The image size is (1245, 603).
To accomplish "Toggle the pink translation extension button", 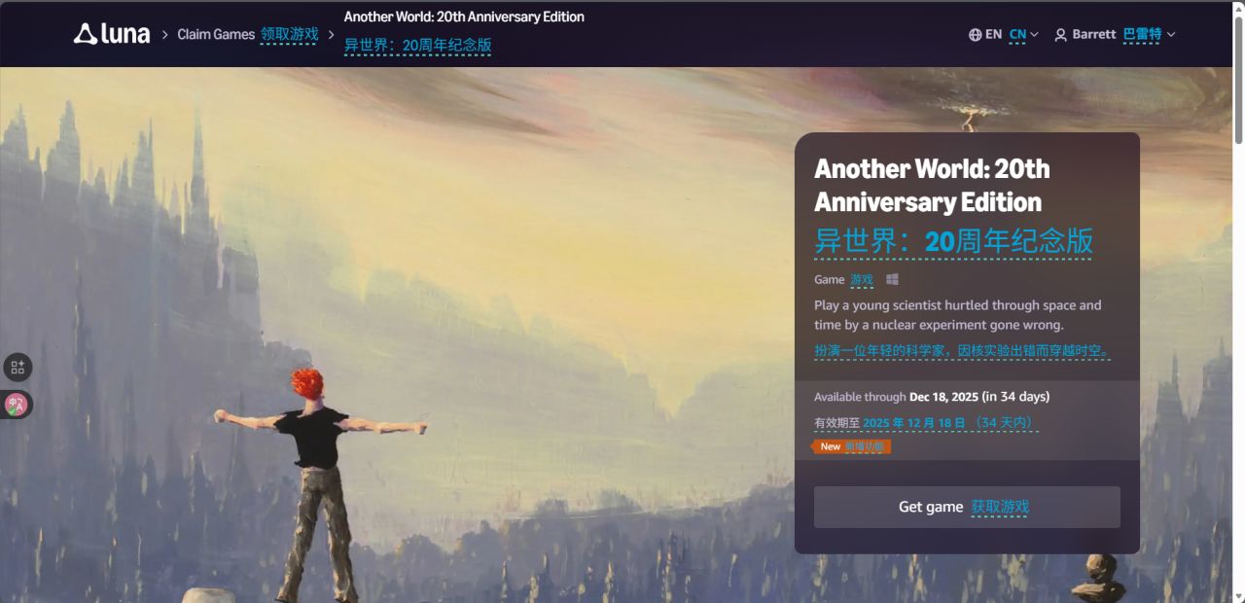I will (x=17, y=405).
